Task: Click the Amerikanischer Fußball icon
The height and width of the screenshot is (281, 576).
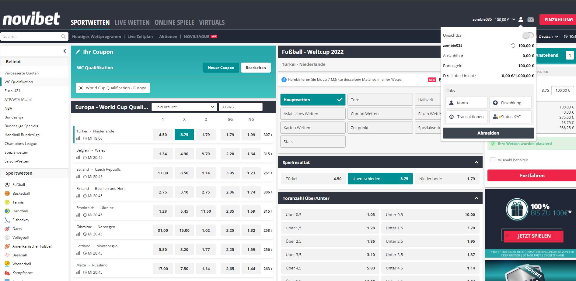Action: [7, 246]
